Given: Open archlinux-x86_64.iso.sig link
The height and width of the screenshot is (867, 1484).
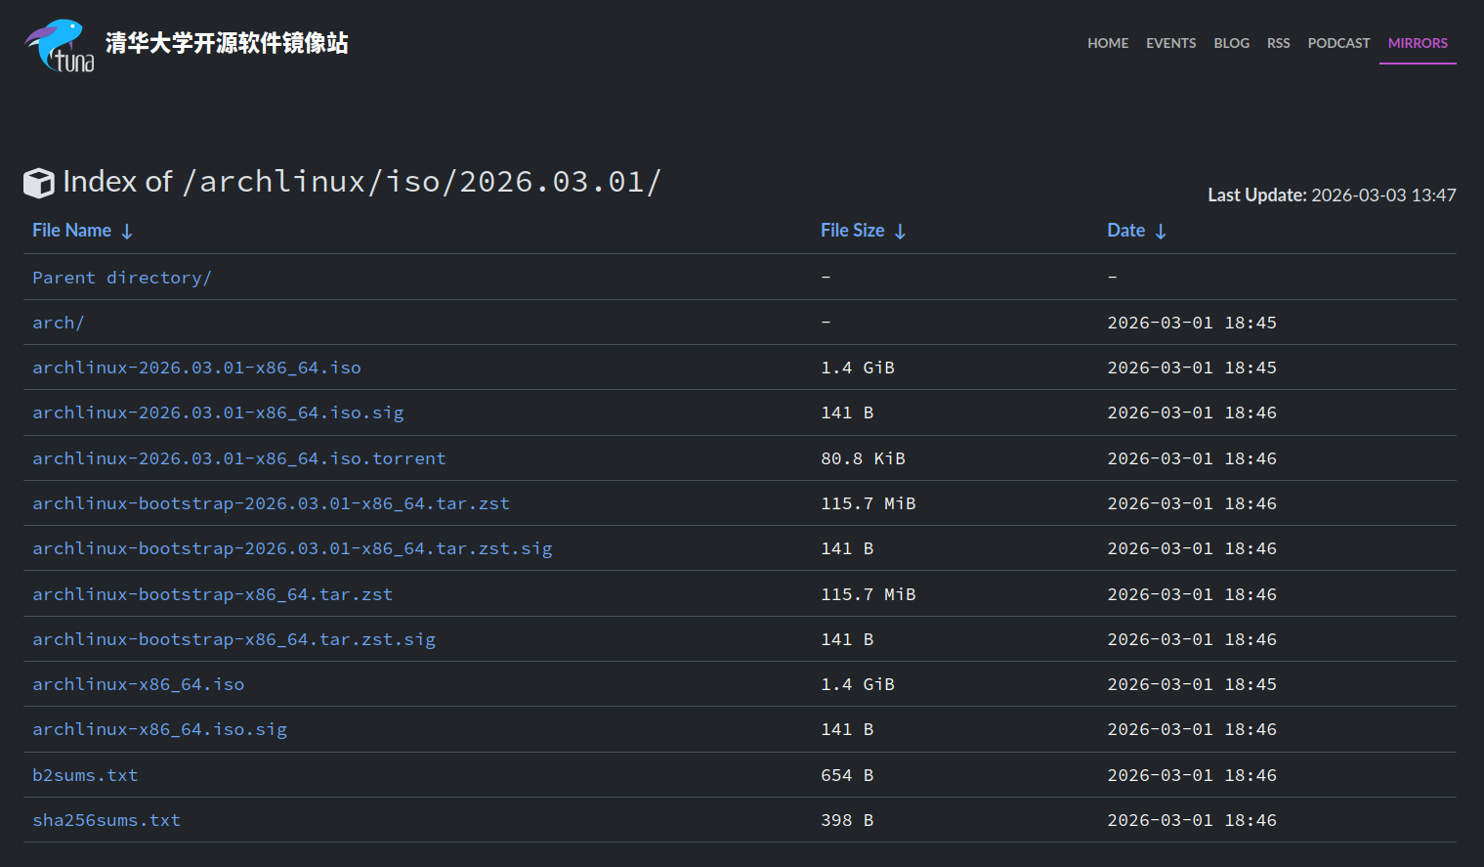Looking at the screenshot, I should click(x=160, y=729).
